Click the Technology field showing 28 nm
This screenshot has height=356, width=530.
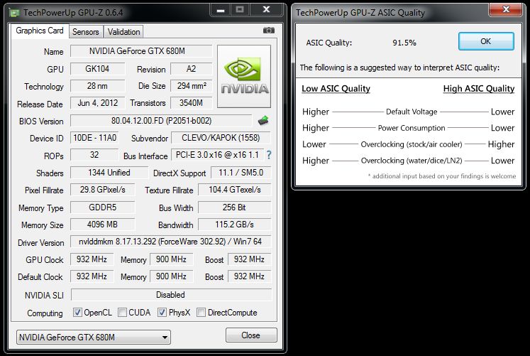click(97, 86)
